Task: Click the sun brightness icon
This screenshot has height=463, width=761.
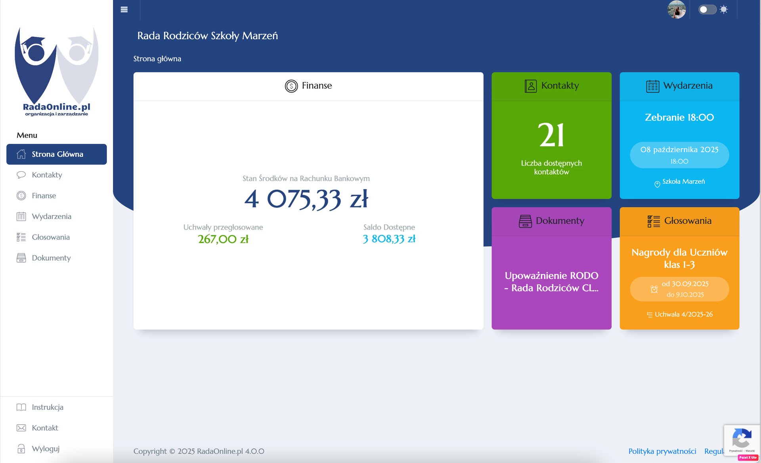Action: click(x=724, y=10)
